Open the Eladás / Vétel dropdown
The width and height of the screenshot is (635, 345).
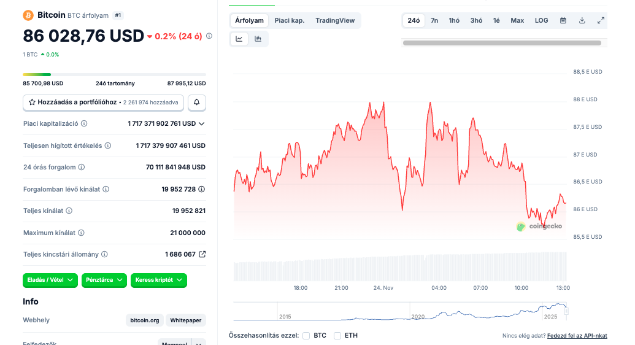[50, 280]
